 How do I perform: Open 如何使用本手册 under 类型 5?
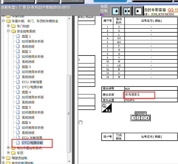(33, 112)
